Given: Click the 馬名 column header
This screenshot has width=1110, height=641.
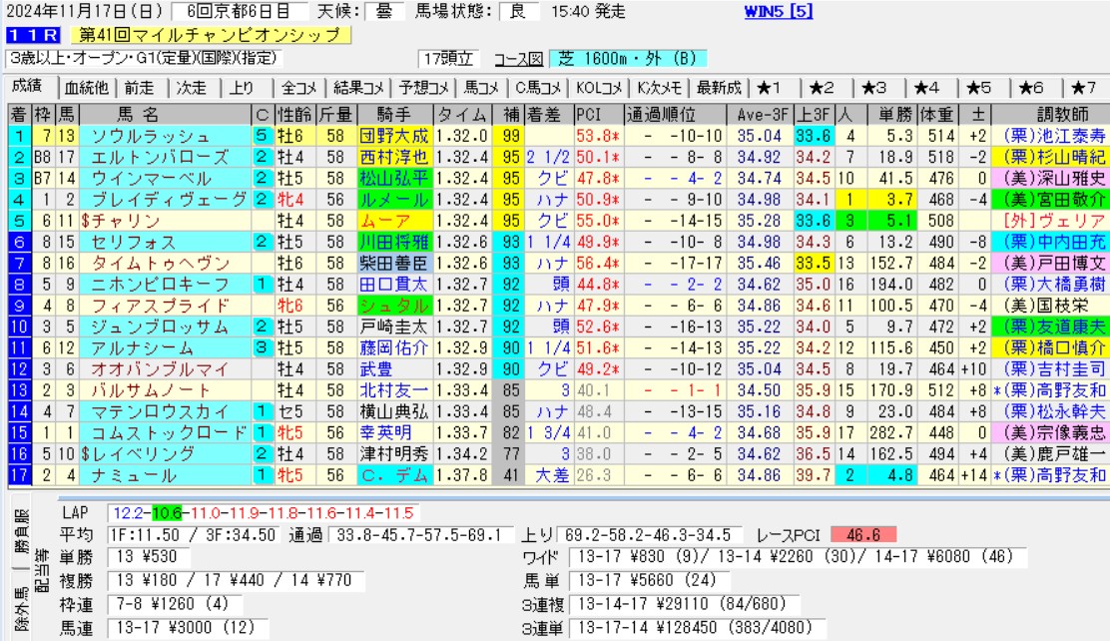Looking at the screenshot, I should tap(138, 114).
